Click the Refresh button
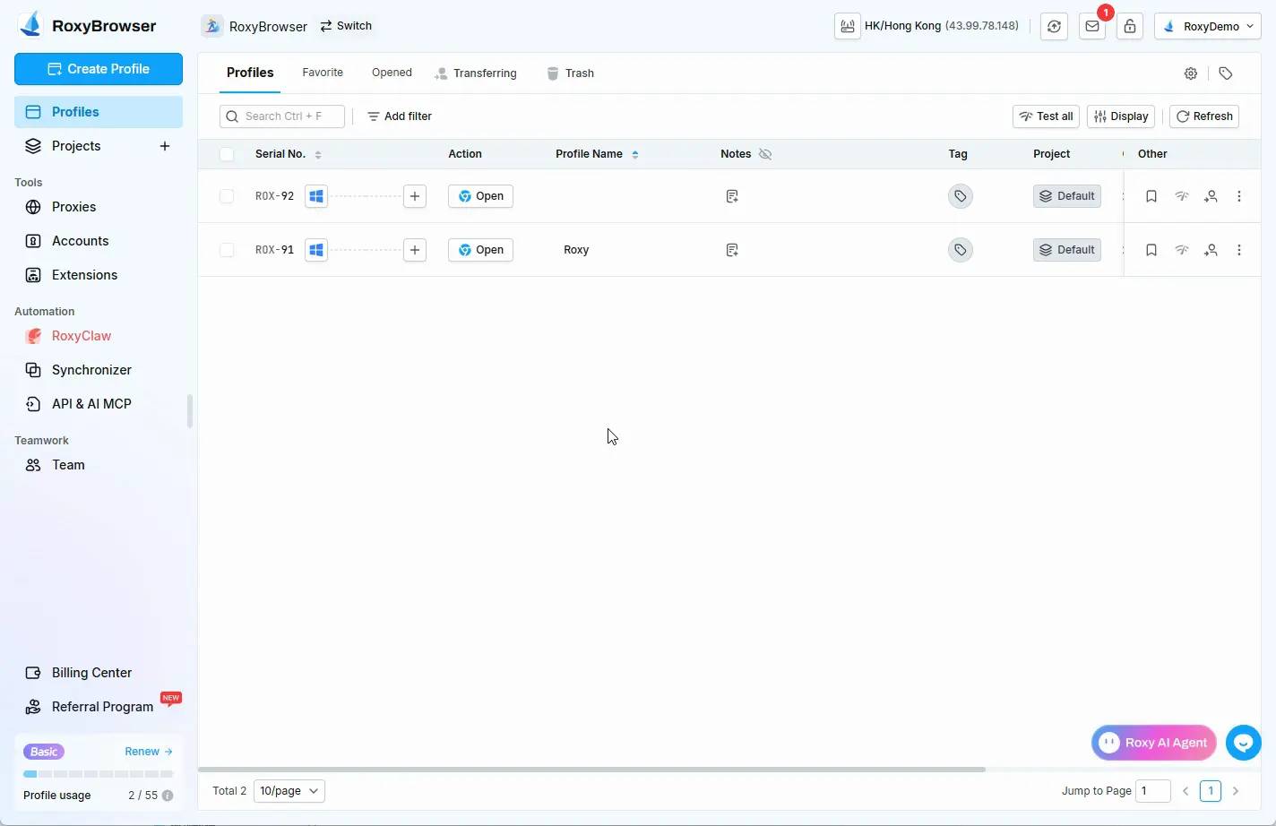This screenshot has width=1276, height=826. pyautogui.click(x=1204, y=116)
